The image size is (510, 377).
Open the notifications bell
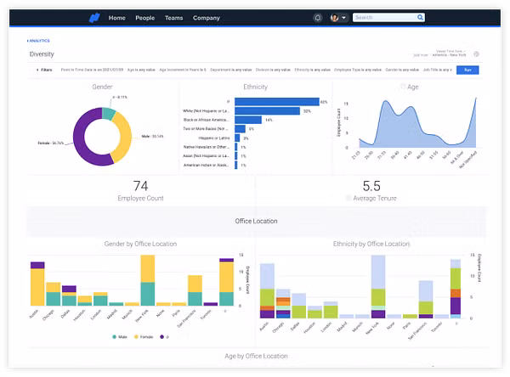click(x=318, y=17)
